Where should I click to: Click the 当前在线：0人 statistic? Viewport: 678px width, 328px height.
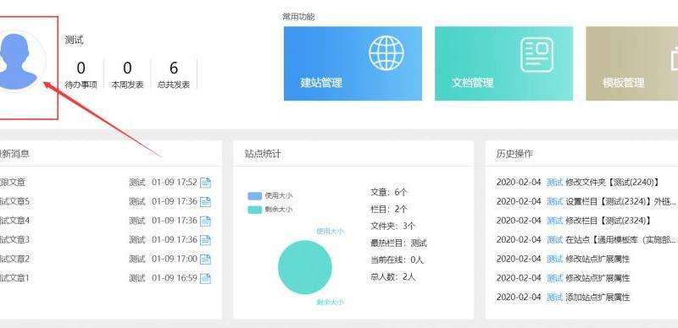click(x=397, y=260)
